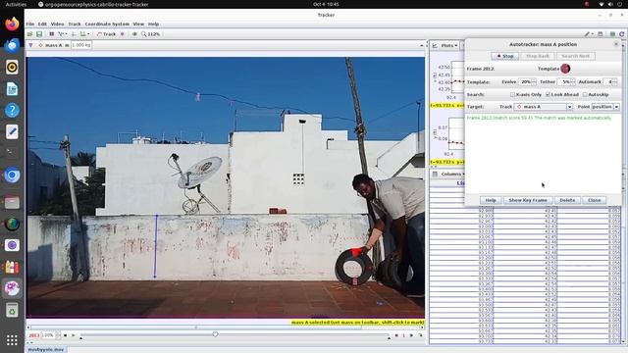The height and width of the screenshot is (353, 628).
Task: Open Rhythmbox from the dock
Action: point(12,67)
